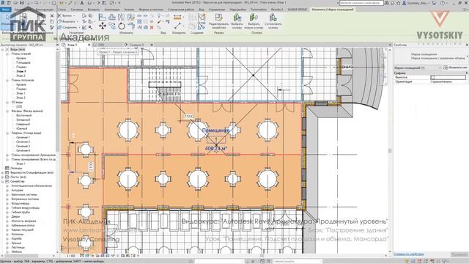Open the Марка помещения type selector dropdown
The width and height of the screenshot is (469, 264).
430,56
